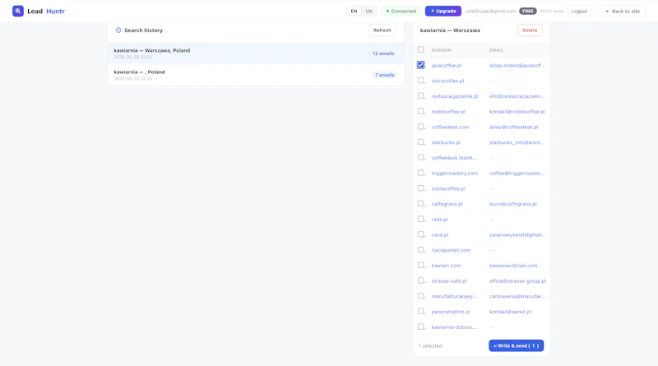Screen dimensions: 658x366
Task: Check the costacoffee.pl checkbox
Action: click(421, 188)
